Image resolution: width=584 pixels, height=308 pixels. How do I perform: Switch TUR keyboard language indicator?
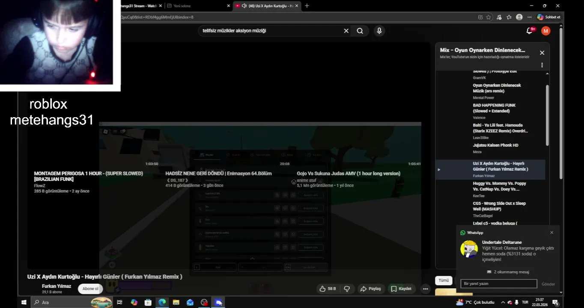525,302
